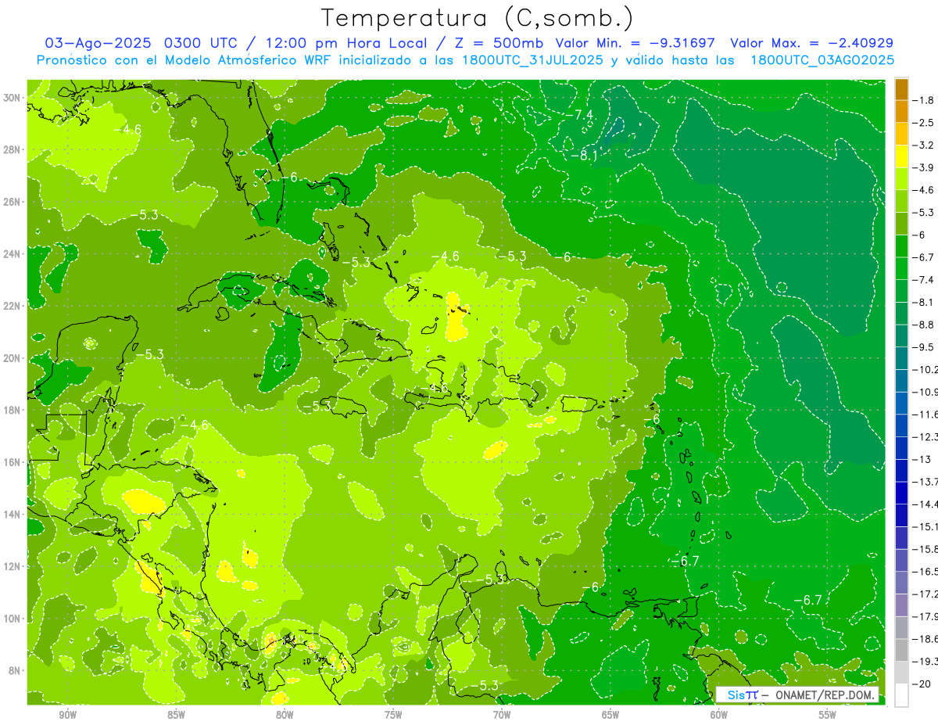
Task: Click the white swatch below the -20 label
Action: (901, 694)
